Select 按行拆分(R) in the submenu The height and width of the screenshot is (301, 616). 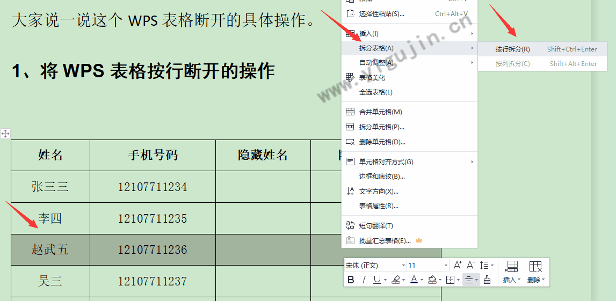[x=542, y=49]
